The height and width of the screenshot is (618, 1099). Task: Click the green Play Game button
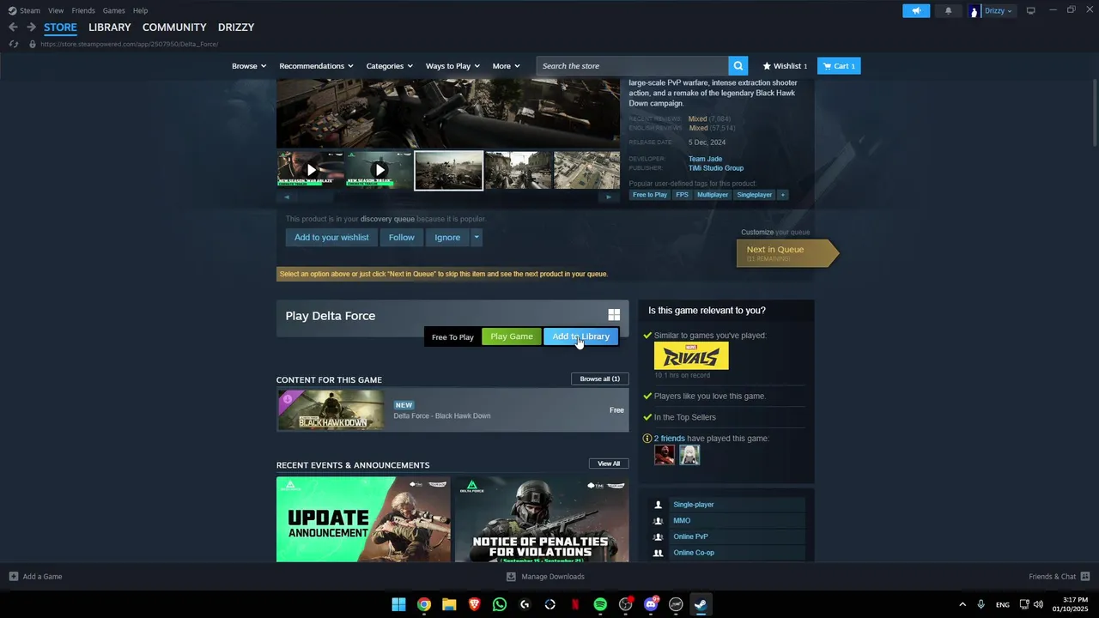(512, 336)
